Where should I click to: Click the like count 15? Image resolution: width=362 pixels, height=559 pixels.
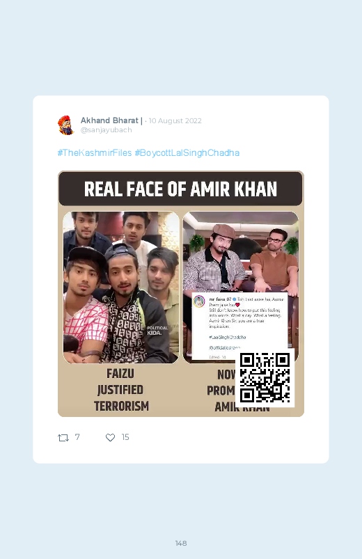point(125,437)
